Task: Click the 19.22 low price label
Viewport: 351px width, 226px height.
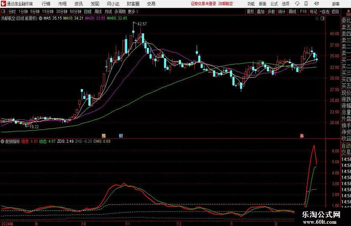Action: coord(34,127)
